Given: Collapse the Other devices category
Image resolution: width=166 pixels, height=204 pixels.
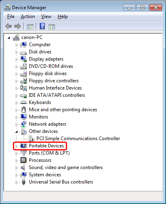Looking at the screenshot, I should (x=16, y=132).
